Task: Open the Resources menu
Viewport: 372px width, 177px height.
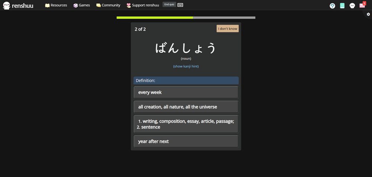Action: coord(56,5)
